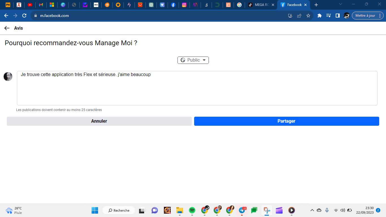Open the media controls icon in toolbar
Screen dimensions: 386x217
click(328, 16)
